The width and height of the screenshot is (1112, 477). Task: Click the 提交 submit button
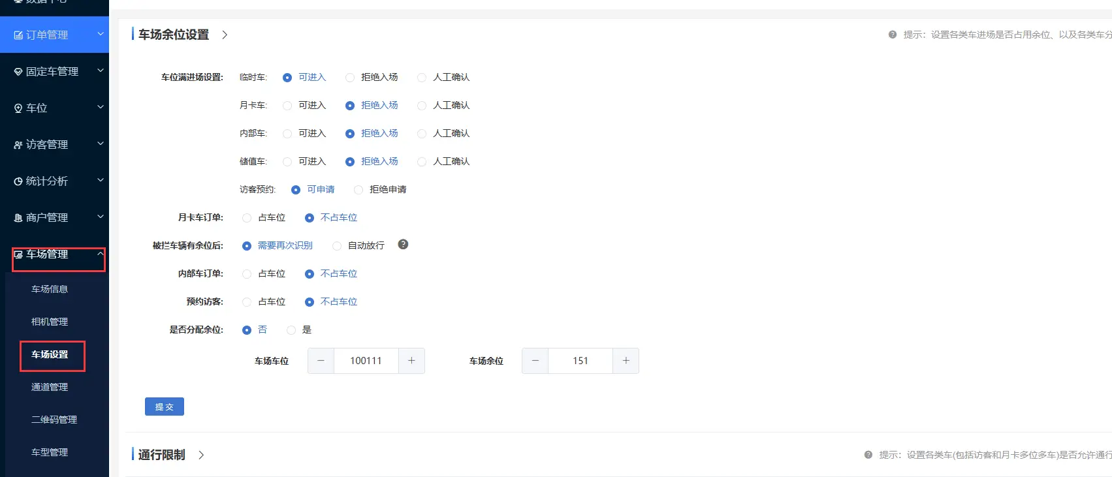point(165,407)
